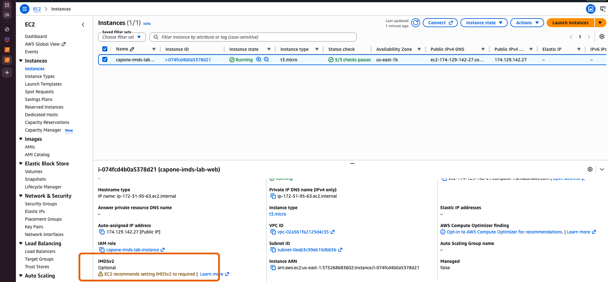Open the Launch instances split arrow
Screen dimensions: 608x282
click(600, 23)
